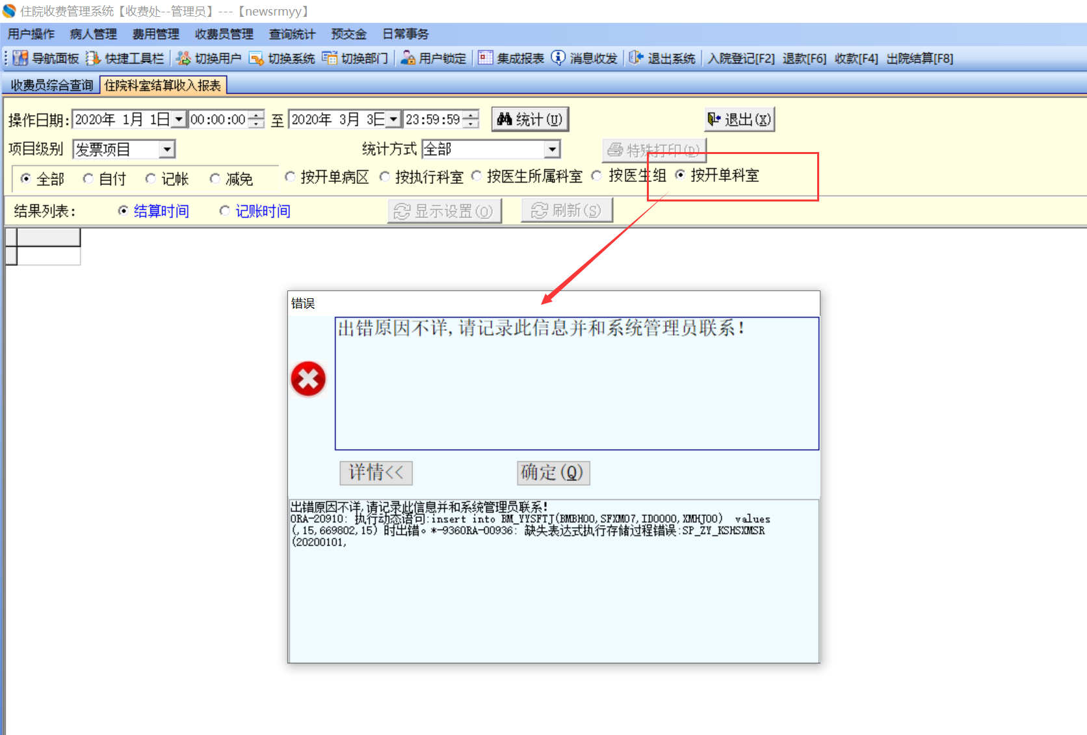
Task: Click the empty results grid header cell
Action: (x=49, y=238)
